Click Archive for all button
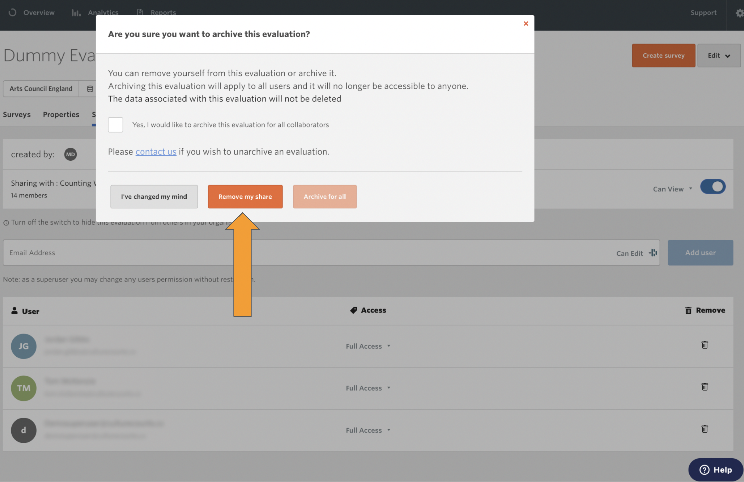Image resolution: width=744 pixels, height=482 pixels. [324, 196]
